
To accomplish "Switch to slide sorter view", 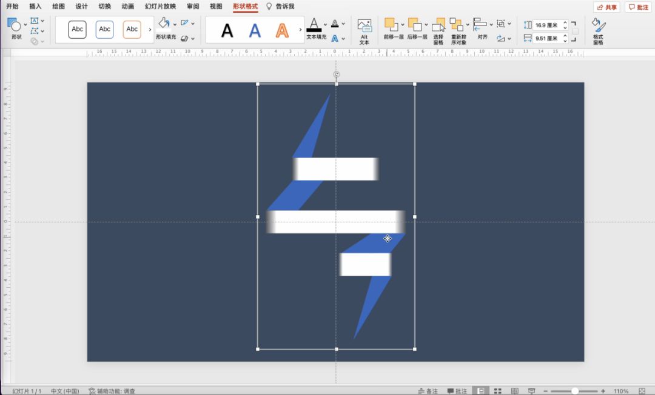I will pos(497,391).
